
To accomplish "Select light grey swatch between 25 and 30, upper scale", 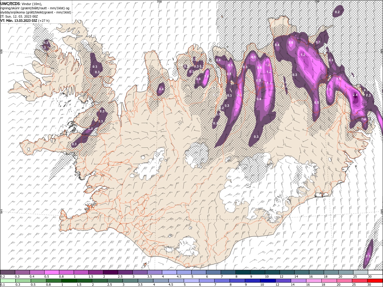I will [x=361, y=272].
